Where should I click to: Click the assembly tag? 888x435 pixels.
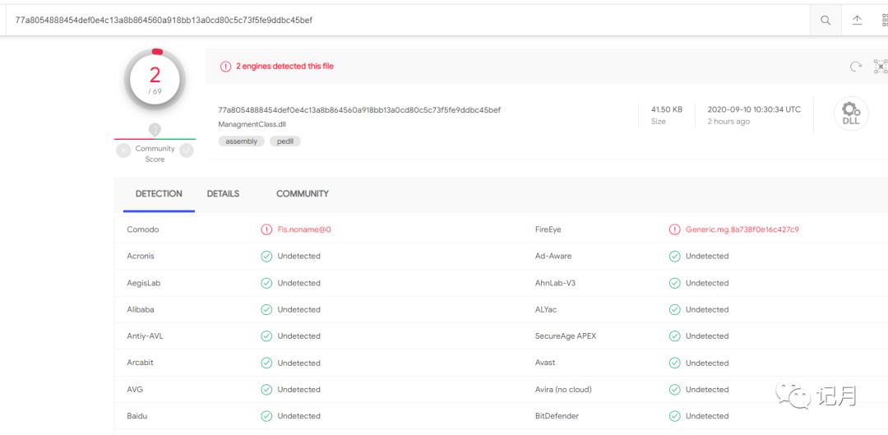pos(242,141)
